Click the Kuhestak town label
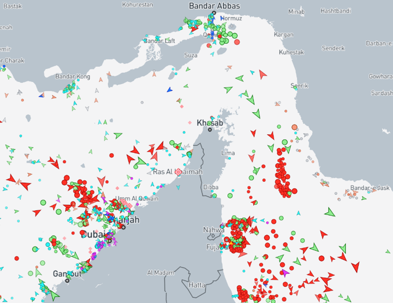Image resolution: width=393 pixels, height=303 pixels. (291, 52)
